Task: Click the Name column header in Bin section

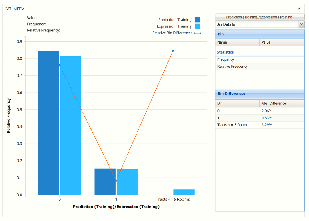Action: (x=237, y=42)
